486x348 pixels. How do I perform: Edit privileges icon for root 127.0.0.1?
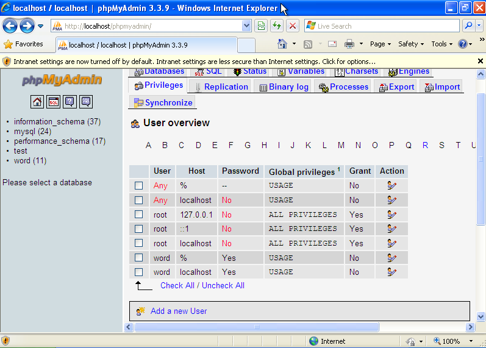[391, 215]
